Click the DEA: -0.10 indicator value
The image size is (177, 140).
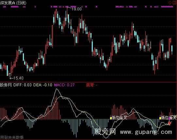pyautogui.click(x=43, y=85)
